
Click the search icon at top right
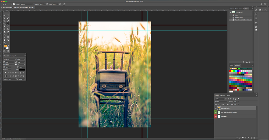(x=261, y=4)
